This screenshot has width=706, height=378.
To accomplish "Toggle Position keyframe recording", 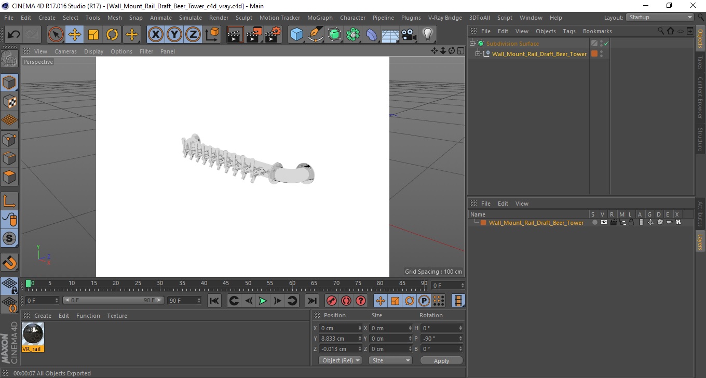I will 381,301.
